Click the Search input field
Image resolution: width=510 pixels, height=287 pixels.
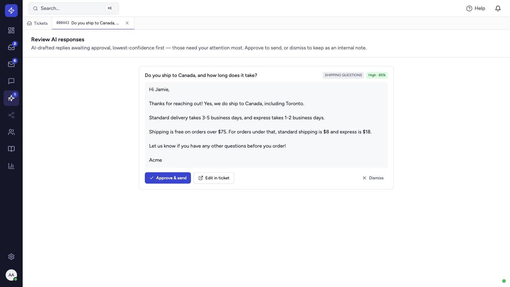coord(74,8)
